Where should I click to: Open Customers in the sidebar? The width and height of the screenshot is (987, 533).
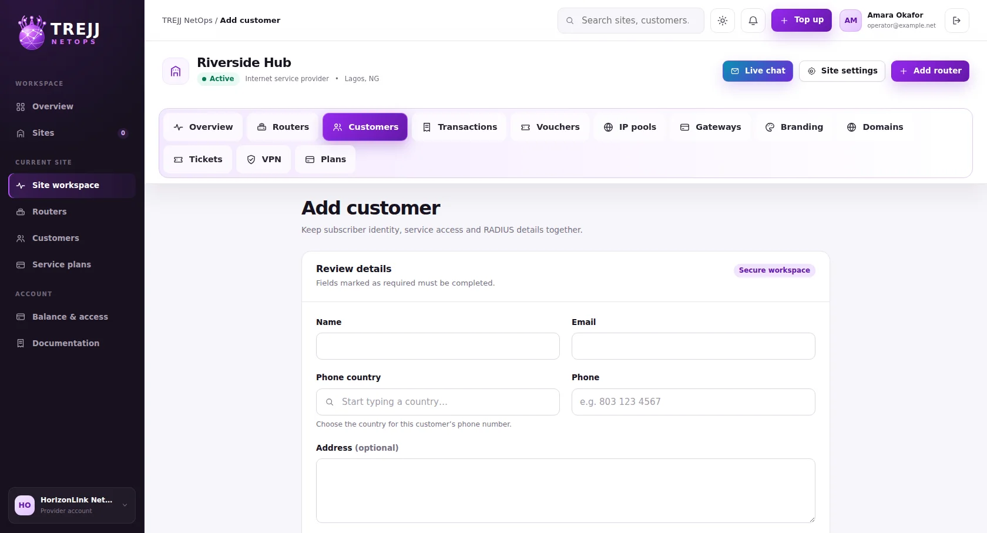(72, 238)
